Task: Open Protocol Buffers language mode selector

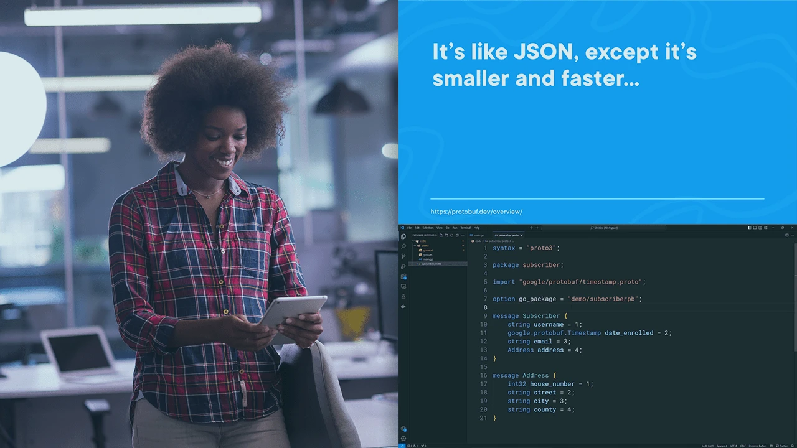Action: 757,446
